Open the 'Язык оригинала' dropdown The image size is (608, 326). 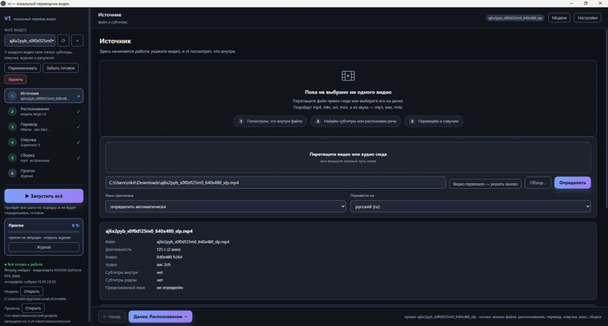click(x=225, y=206)
